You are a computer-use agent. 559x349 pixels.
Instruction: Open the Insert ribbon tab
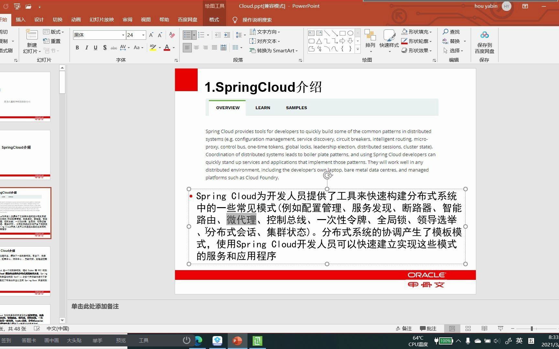pyautogui.click(x=20, y=20)
